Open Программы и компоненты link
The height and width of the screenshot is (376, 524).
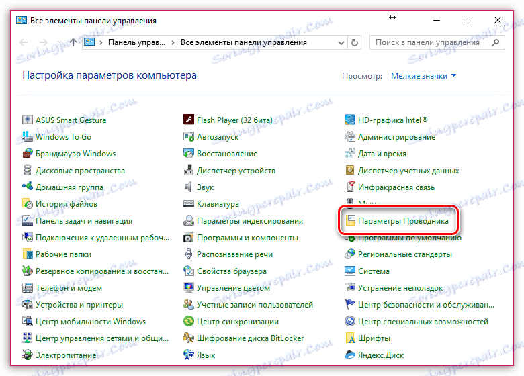248,238
